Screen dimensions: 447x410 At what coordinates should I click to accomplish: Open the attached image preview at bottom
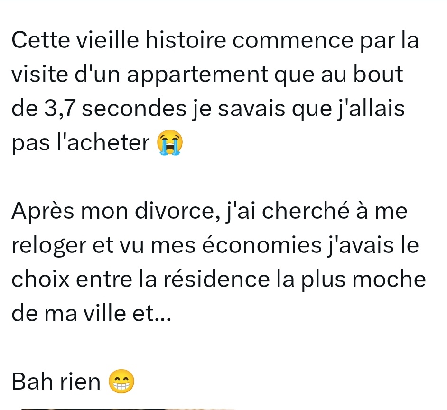tap(128, 409)
